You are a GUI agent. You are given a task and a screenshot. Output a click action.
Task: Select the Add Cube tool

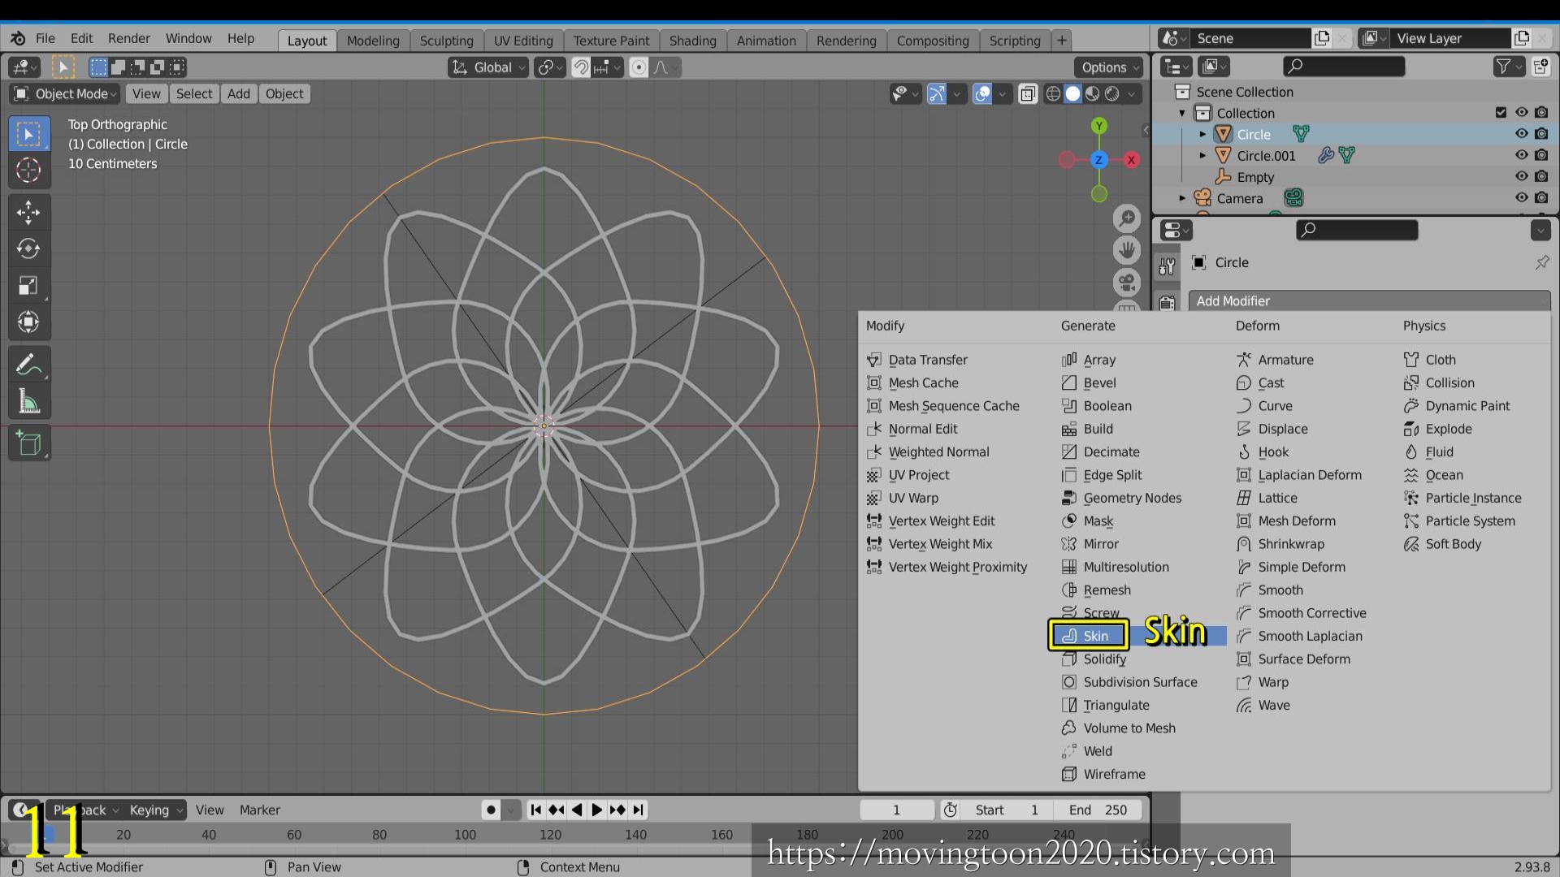[x=29, y=443]
